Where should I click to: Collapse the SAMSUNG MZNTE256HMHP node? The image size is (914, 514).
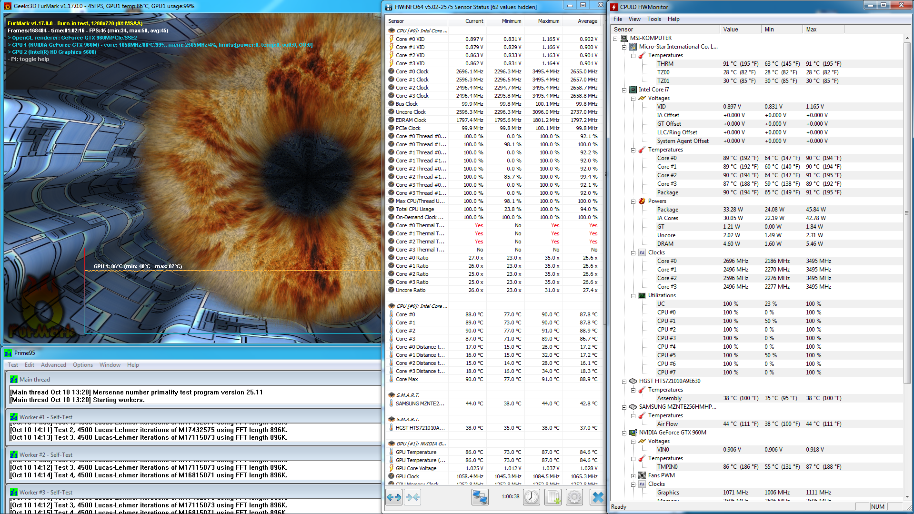pyautogui.click(x=624, y=407)
